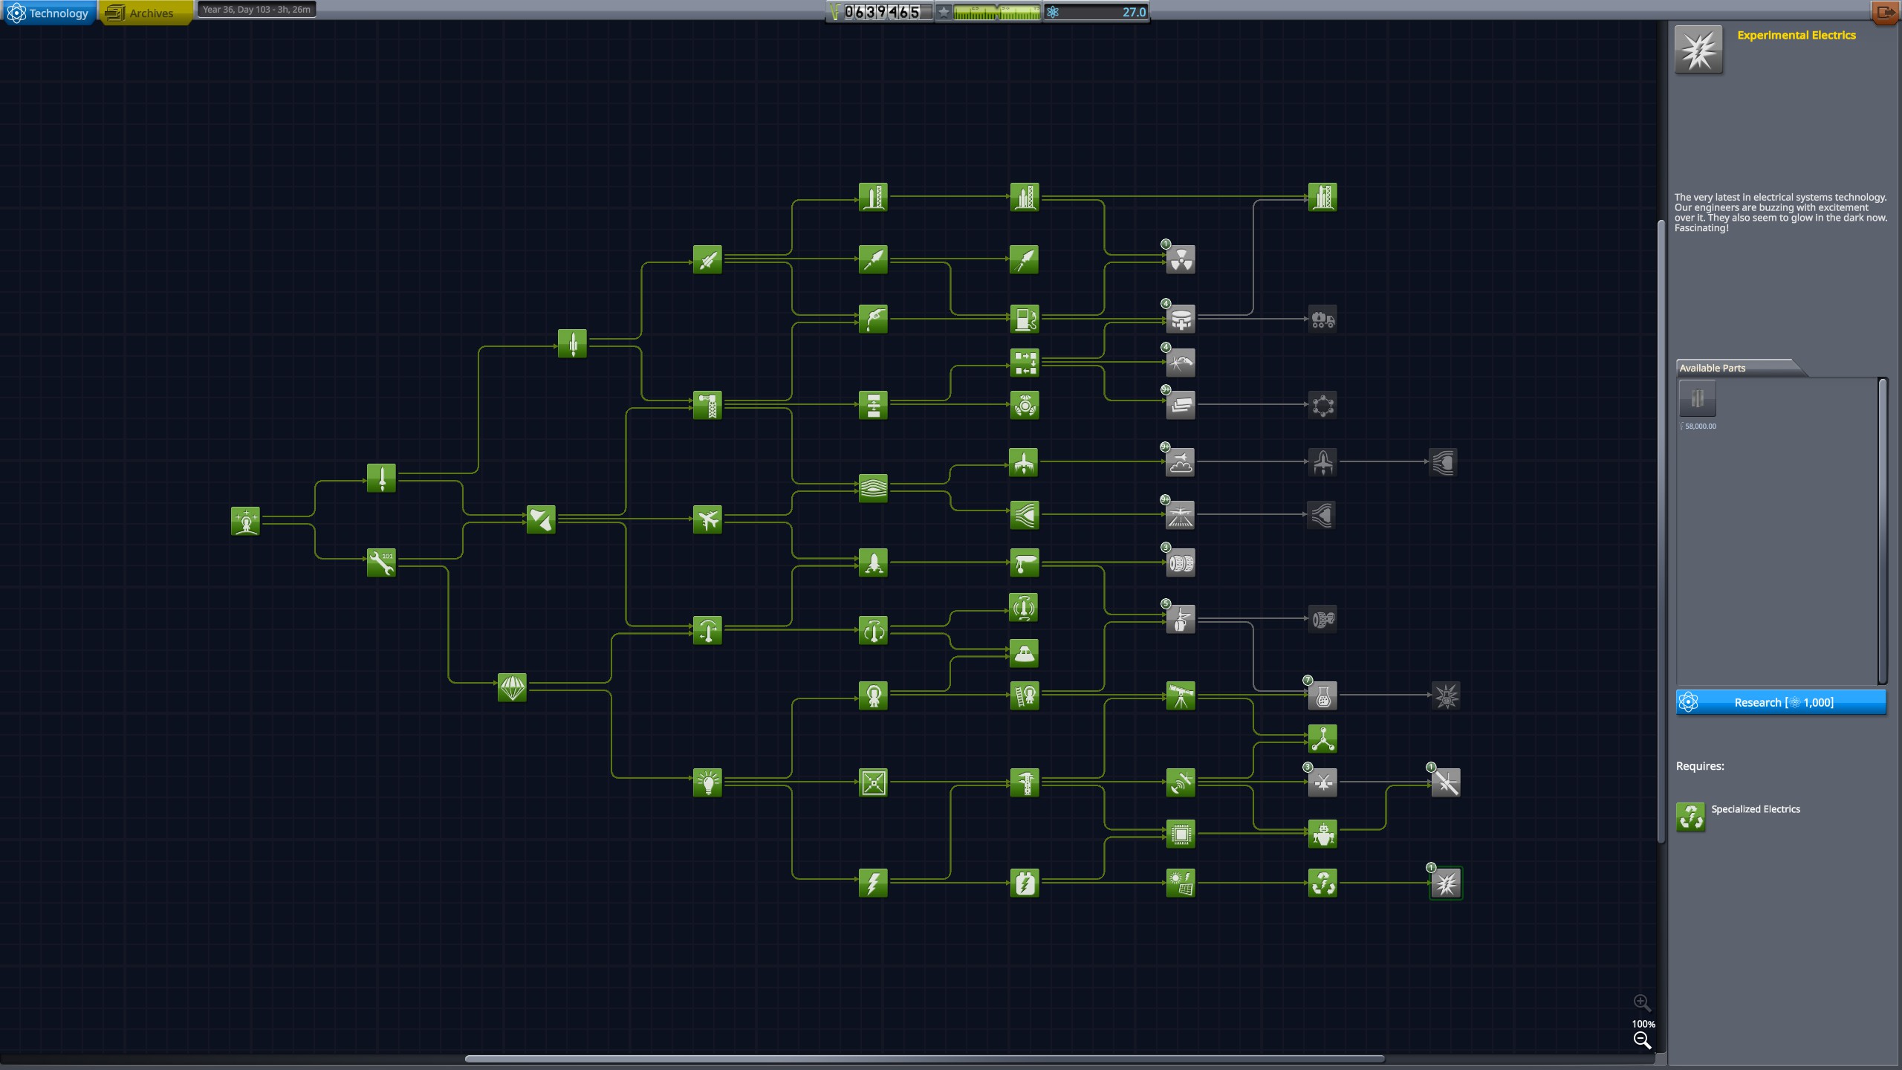This screenshot has height=1070, width=1902.
Task: Select the Electronics satellite dish node
Action: coord(1181,782)
